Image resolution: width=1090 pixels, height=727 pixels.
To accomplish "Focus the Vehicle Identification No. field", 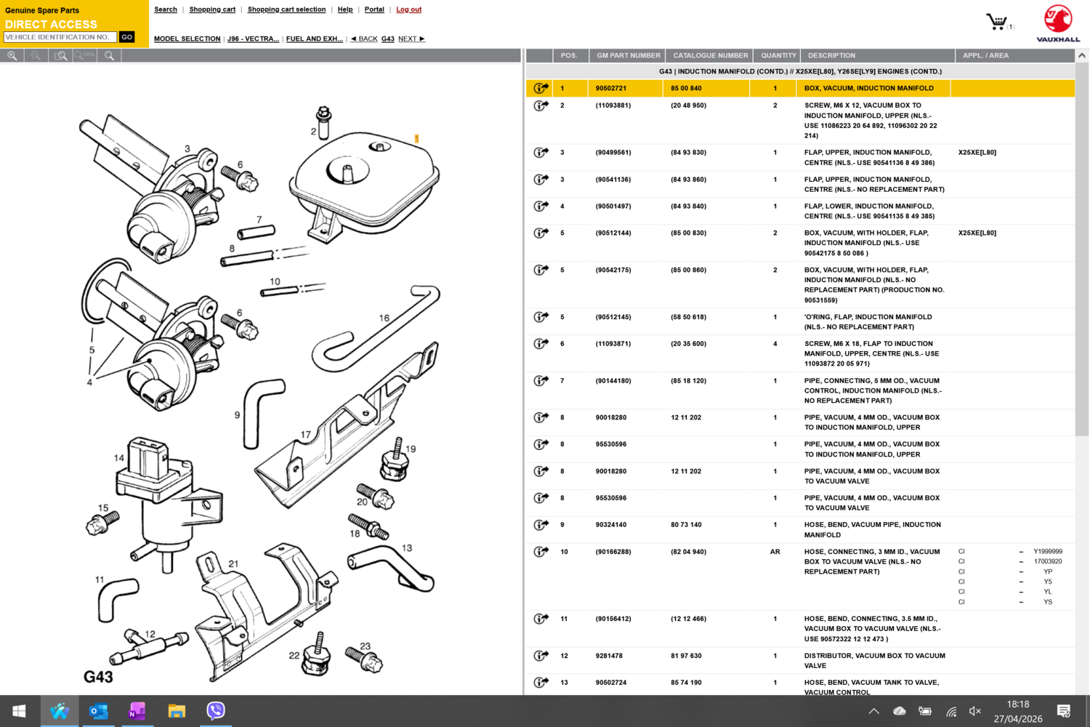I will [x=60, y=37].
